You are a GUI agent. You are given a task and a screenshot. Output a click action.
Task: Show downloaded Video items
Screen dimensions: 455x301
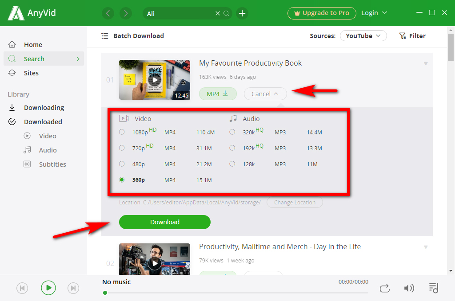click(48, 136)
